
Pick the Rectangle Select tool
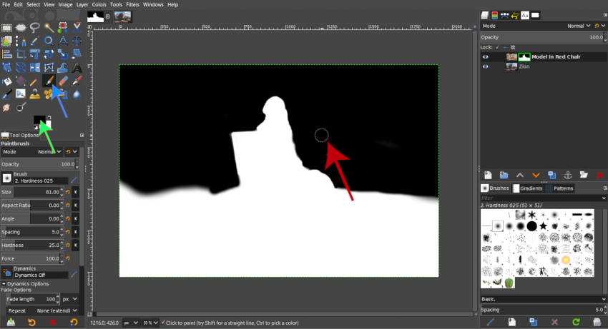click(6, 28)
